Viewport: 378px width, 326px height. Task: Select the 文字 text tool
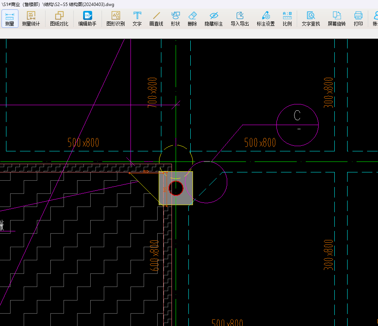137,19
